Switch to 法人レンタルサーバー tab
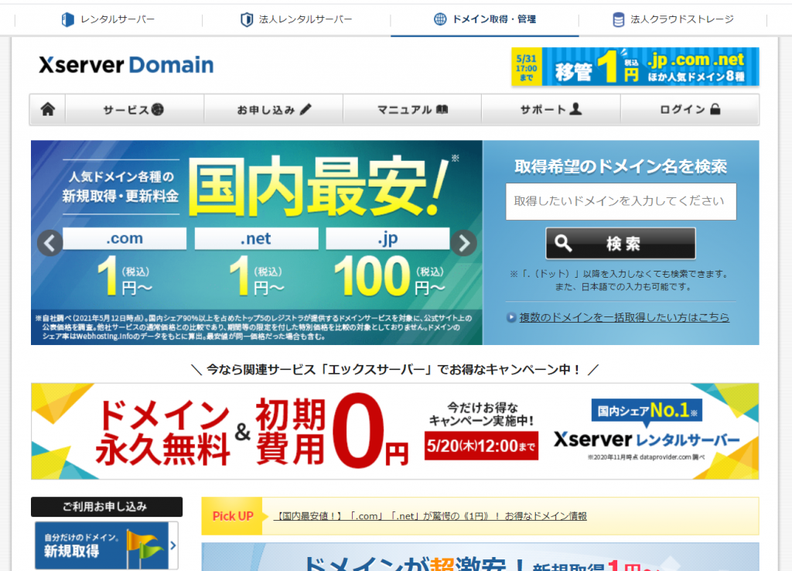This screenshot has width=792, height=571. (296, 19)
